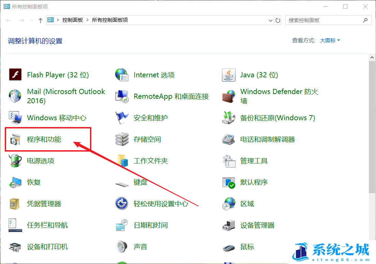Click the 鼠标 link text
The width and height of the screenshot is (376, 264).
pyautogui.click(x=247, y=247)
